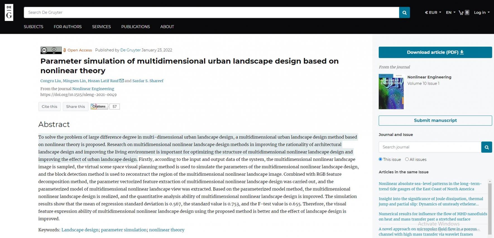Viewport: 494px width, 238px height.
Task: Open author Sardar S. Shareef link
Action: [x=148, y=81]
